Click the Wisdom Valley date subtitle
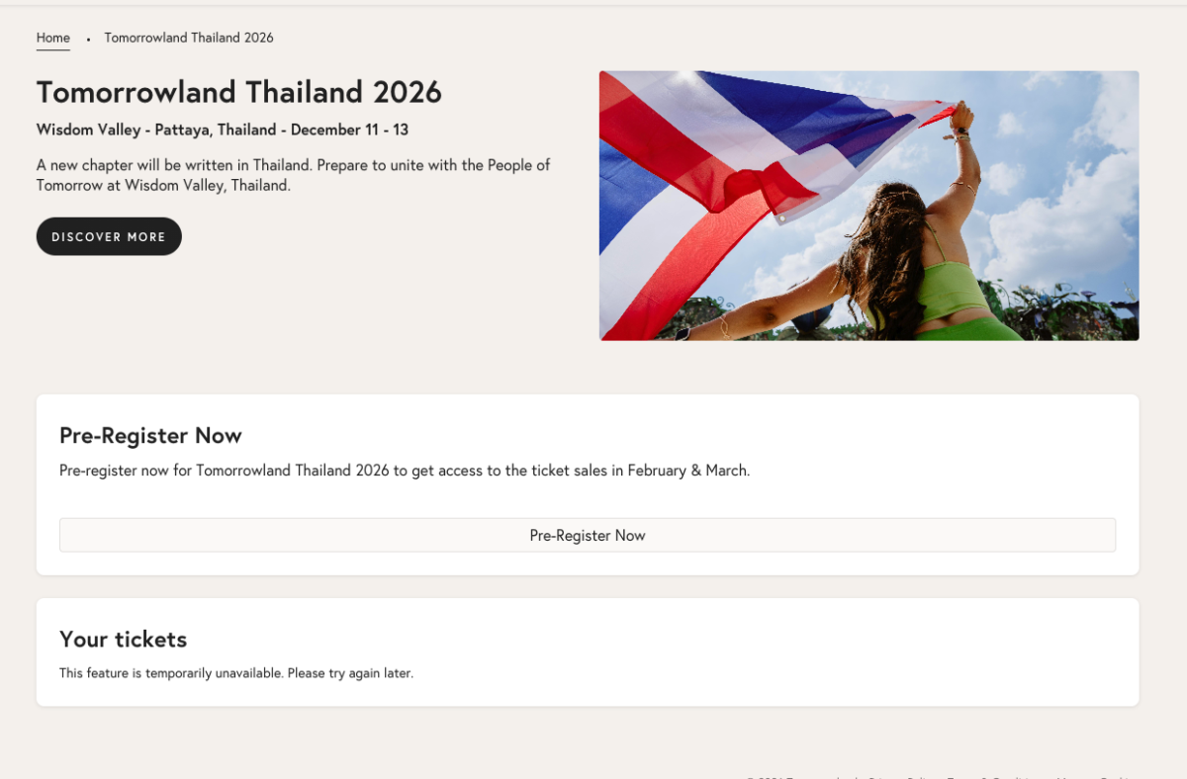This screenshot has height=779, width=1187. point(223,130)
